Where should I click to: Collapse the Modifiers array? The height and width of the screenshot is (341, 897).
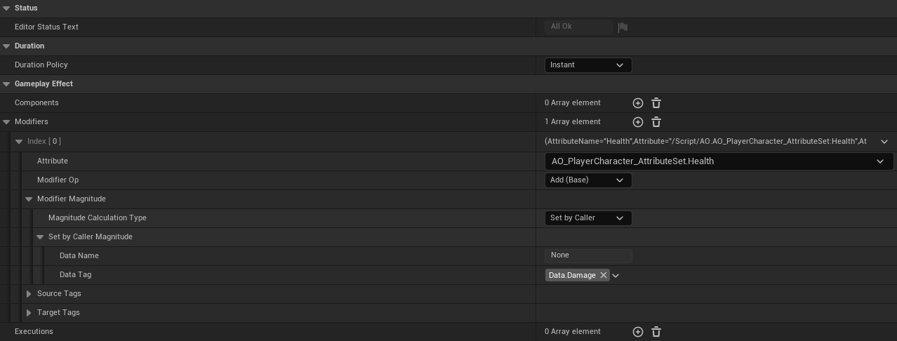tap(6, 122)
